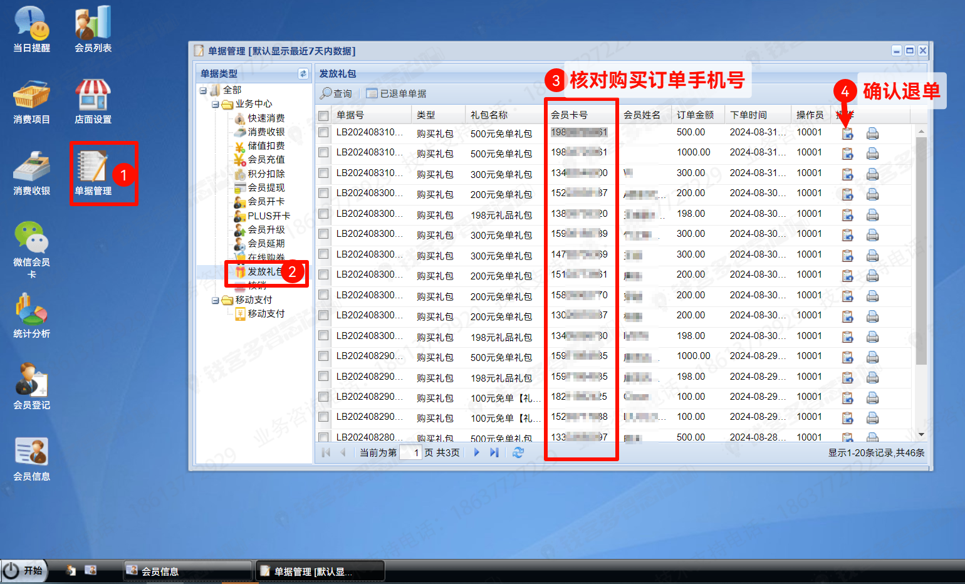Viewport: 965px width, 584px height.
Task: Open the 统计分析 chart icon
Action: [32, 316]
